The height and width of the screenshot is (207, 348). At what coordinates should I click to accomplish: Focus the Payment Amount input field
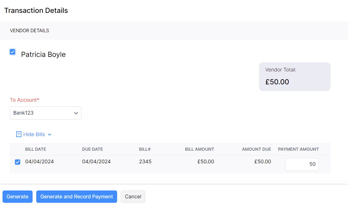pyautogui.click(x=302, y=164)
